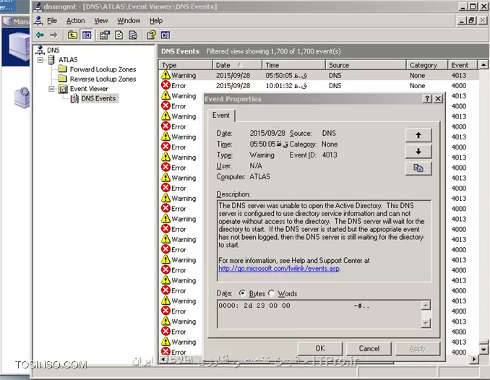Collapse the ATLAS server node
The width and height of the screenshot is (490, 380).
tap(40, 60)
